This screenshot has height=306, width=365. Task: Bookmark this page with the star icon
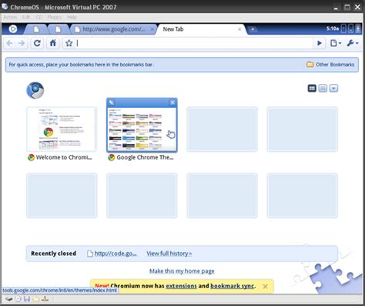[x=69, y=43]
